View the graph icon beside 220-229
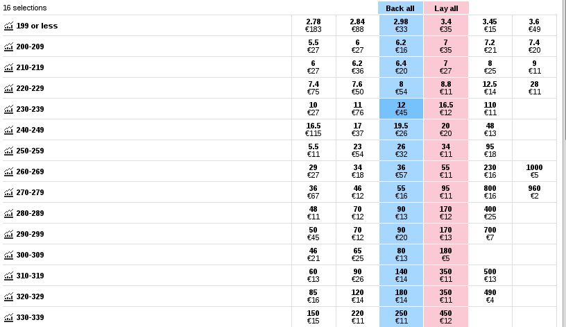Screen dimensions: 566x327 point(8,88)
